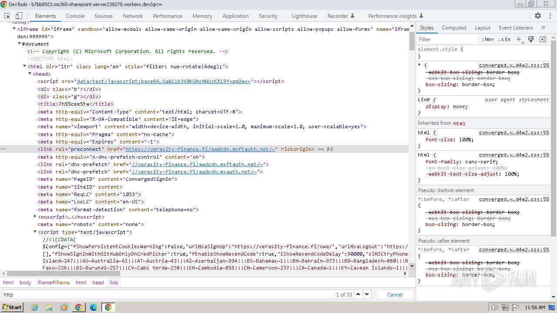
Task: Click the new style rule plus icon
Action: [x=519, y=39]
